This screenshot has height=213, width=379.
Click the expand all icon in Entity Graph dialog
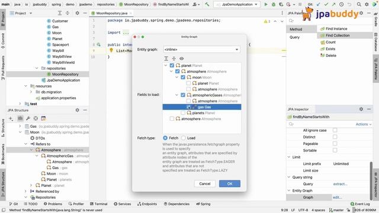coord(166,59)
